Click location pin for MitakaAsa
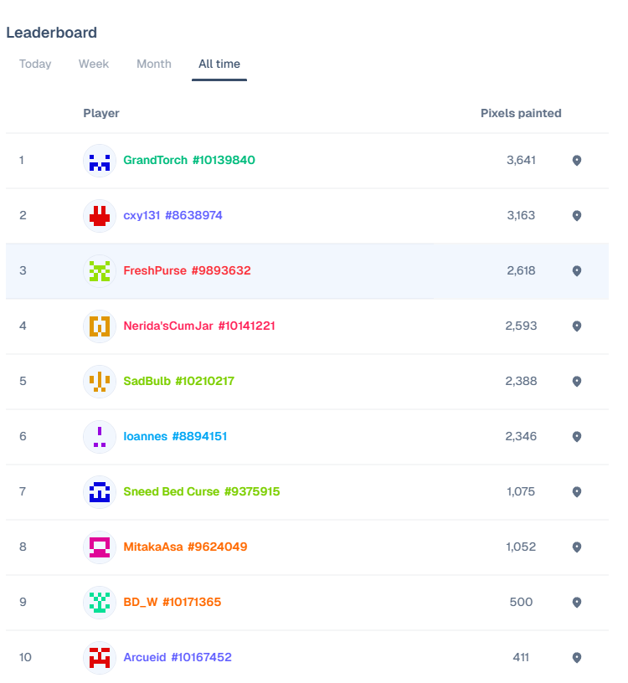The width and height of the screenshot is (628, 683). coord(576,547)
